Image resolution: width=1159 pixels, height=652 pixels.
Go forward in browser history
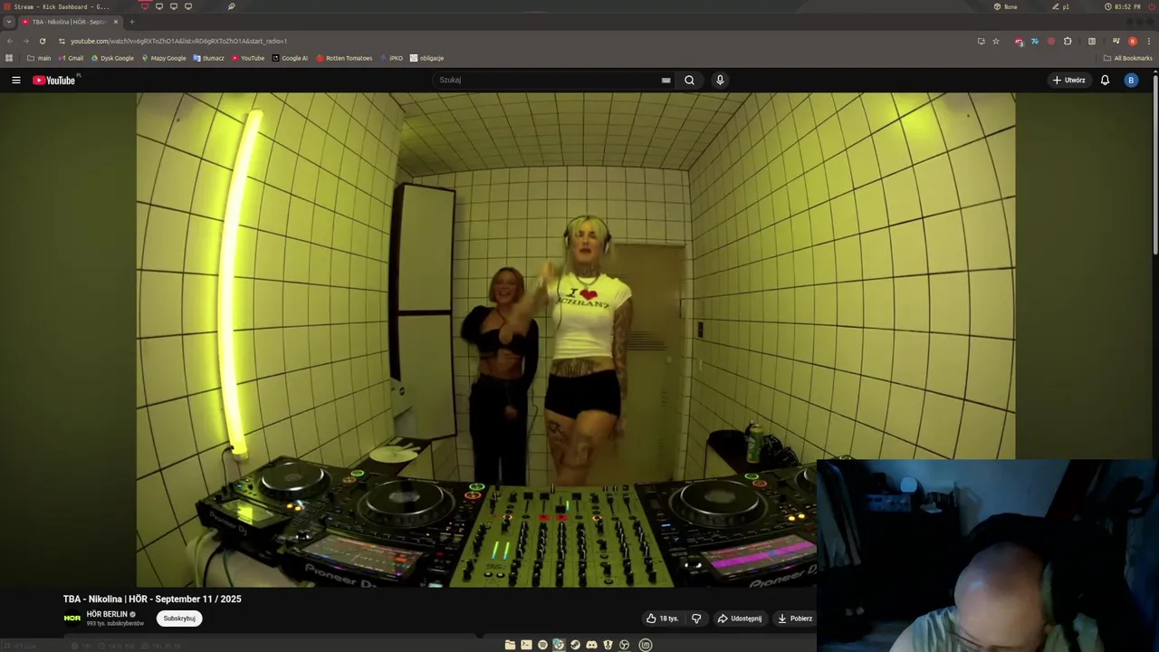click(x=25, y=41)
